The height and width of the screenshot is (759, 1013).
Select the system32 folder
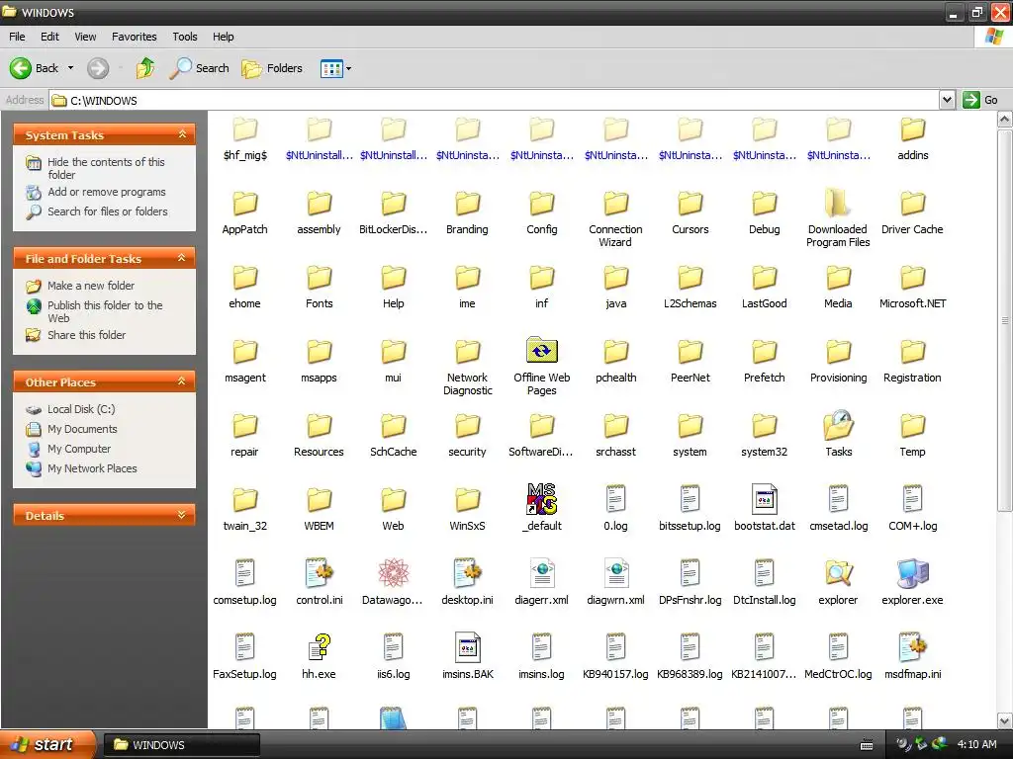point(765,434)
